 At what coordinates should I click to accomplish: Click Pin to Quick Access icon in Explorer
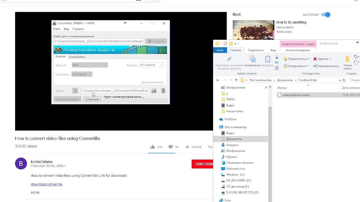(229, 59)
